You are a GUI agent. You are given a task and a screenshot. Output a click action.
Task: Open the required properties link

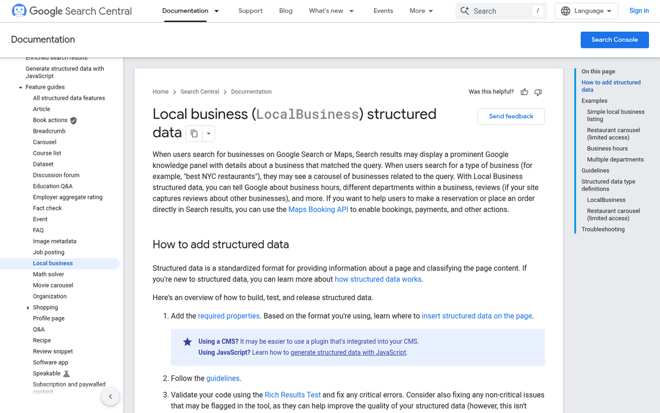229,316
